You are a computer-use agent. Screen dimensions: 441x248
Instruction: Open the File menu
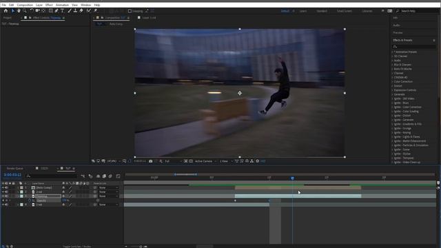point(3,5)
